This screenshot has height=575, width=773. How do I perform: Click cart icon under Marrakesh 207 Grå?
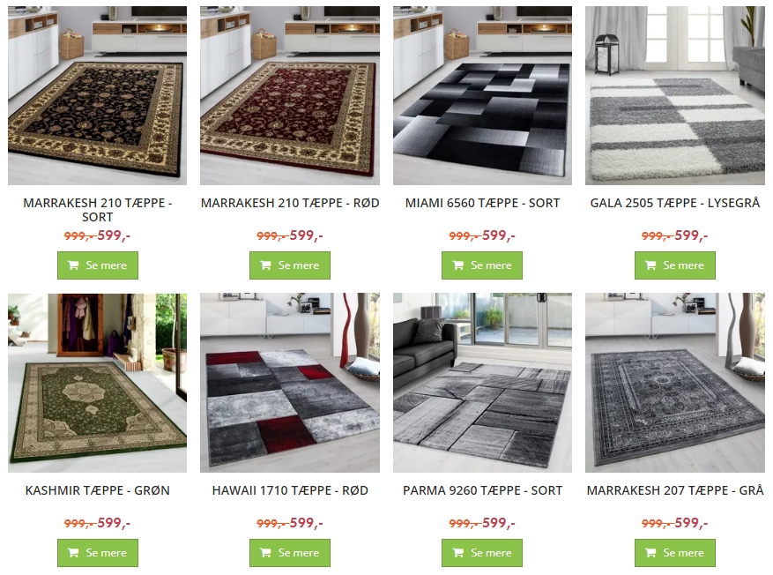[x=650, y=553]
